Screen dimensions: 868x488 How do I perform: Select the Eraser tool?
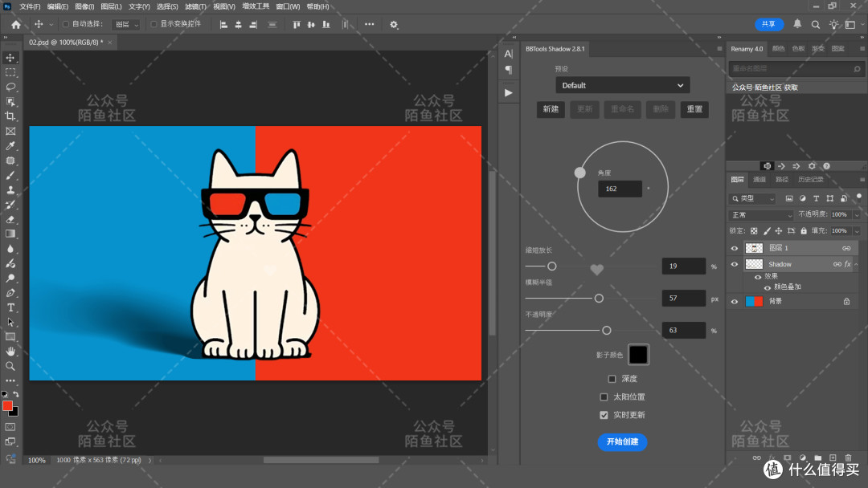point(10,219)
